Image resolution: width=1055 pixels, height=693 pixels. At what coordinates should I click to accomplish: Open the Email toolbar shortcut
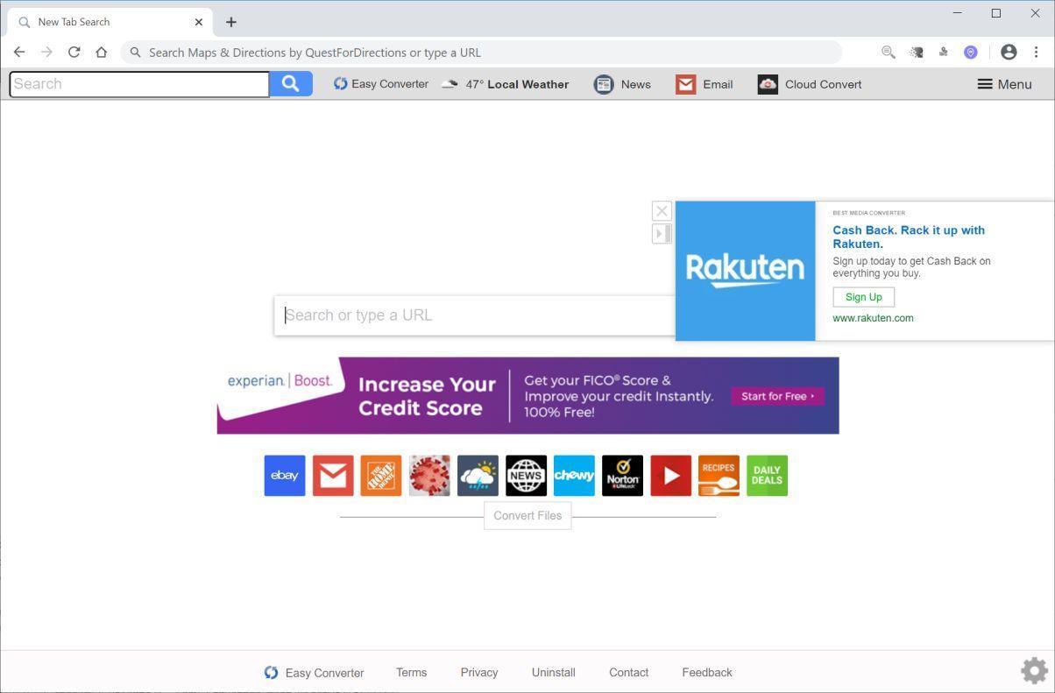[x=705, y=84]
